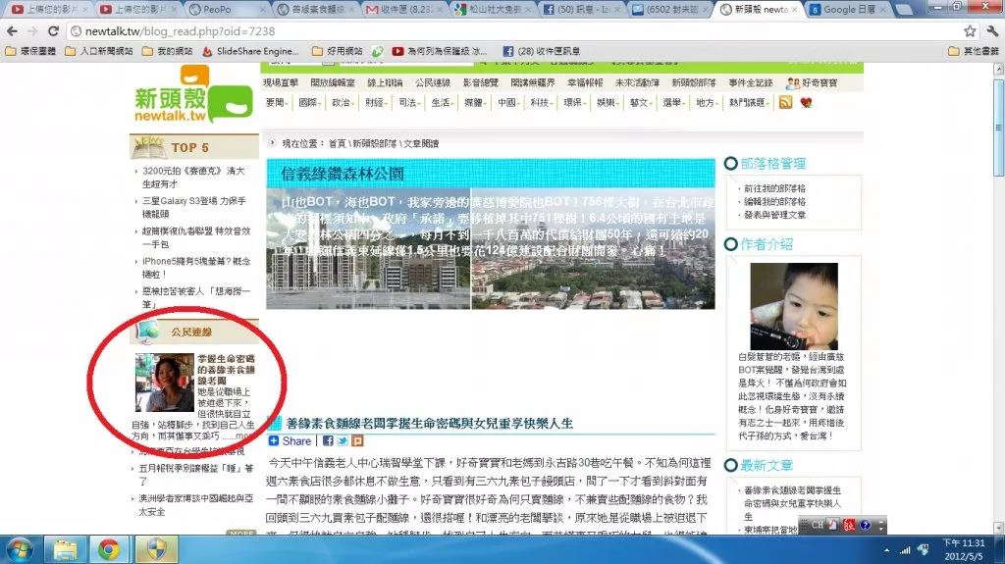Reload the page with the refresh icon
1005x564 pixels.
point(54,30)
